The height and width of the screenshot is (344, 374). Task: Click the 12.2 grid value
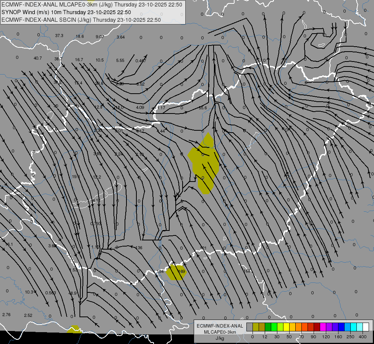coord(97,177)
